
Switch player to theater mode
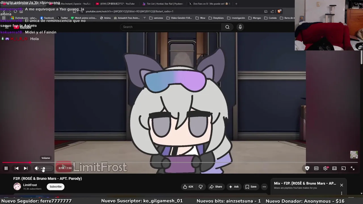tap(334, 168)
